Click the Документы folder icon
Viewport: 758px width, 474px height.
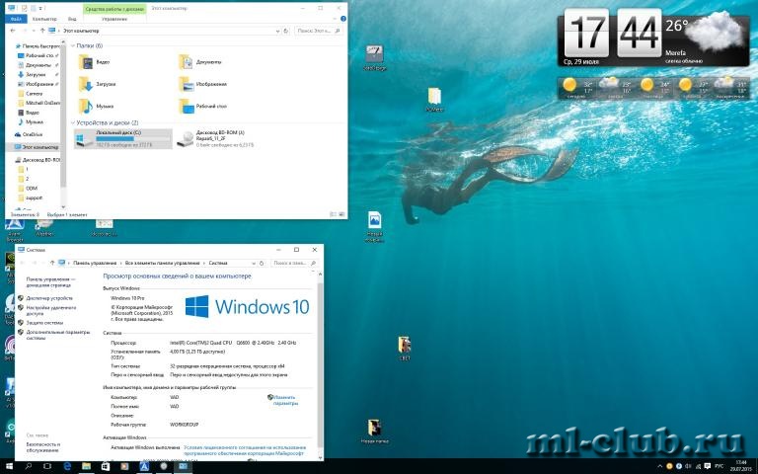pyautogui.click(x=186, y=62)
